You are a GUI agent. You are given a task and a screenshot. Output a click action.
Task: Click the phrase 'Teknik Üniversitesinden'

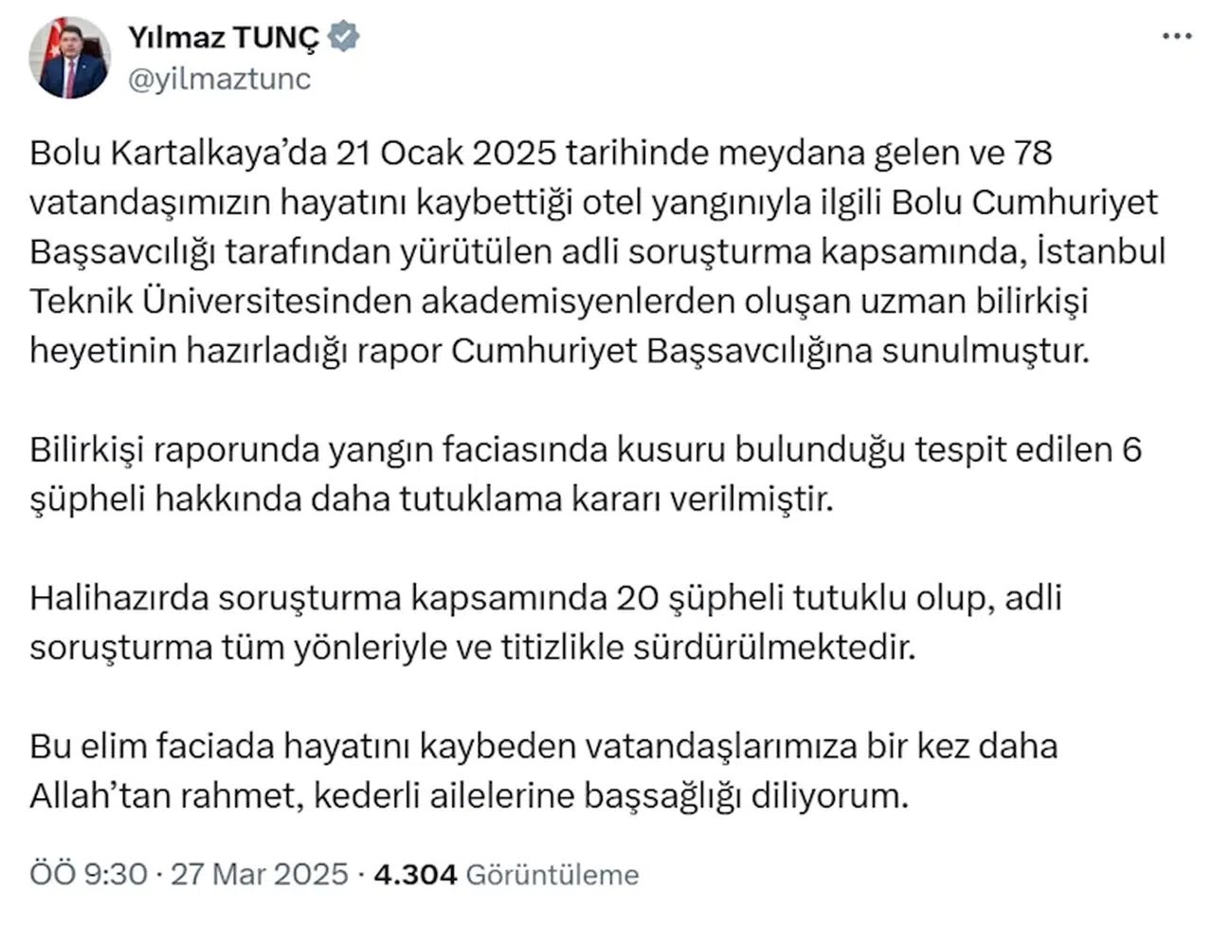click(220, 301)
